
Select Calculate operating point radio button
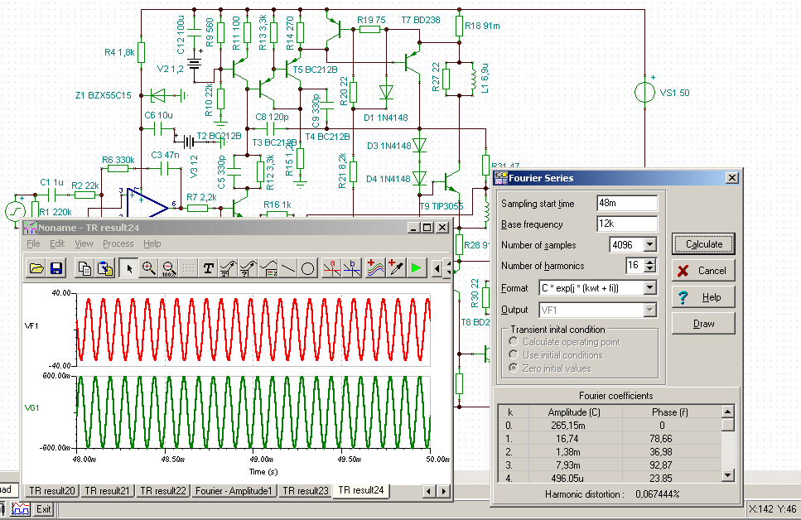(514, 342)
